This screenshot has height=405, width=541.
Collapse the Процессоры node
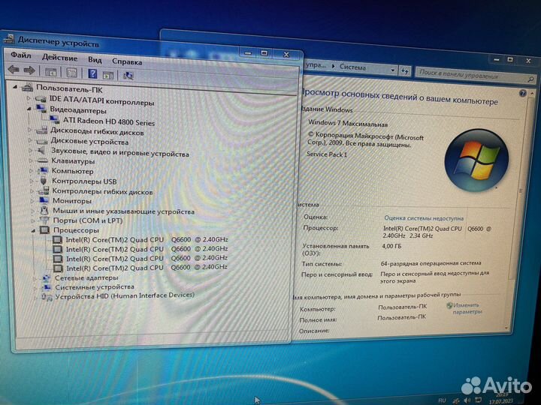tap(33, 230)
